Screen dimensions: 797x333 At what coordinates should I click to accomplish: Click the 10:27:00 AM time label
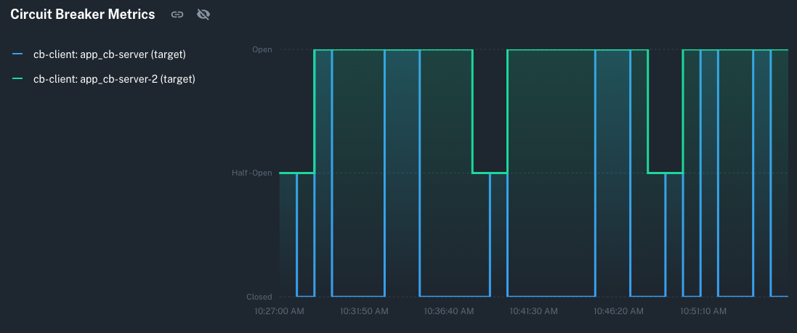tap(279, 311)
